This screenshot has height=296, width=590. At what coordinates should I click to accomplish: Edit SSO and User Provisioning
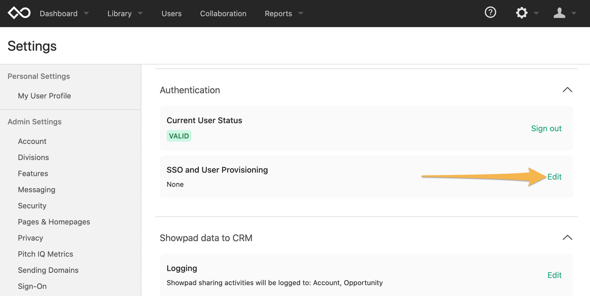554,177
